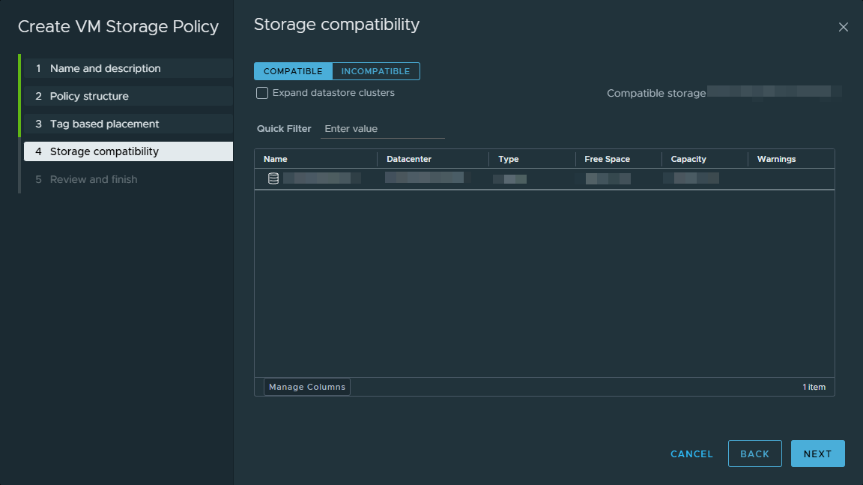Sort by the Datacenter column header
Screen dimensions: 863x485
coord(408,159)
